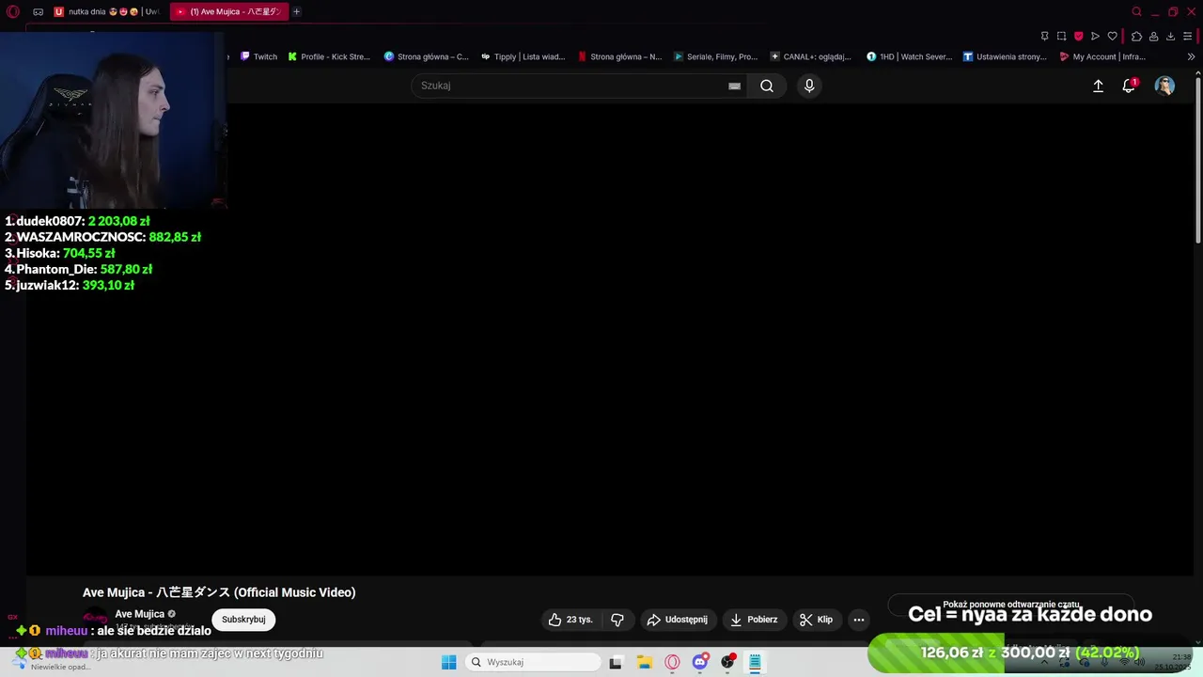1203x677 pixels.
Task: Open the player arrow icon in toolbar
Action: point(1095,37)
